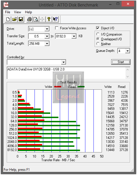Screen dimensions: 137x175
Task: Start the benchmark with Start button
Action: [121, 62]
